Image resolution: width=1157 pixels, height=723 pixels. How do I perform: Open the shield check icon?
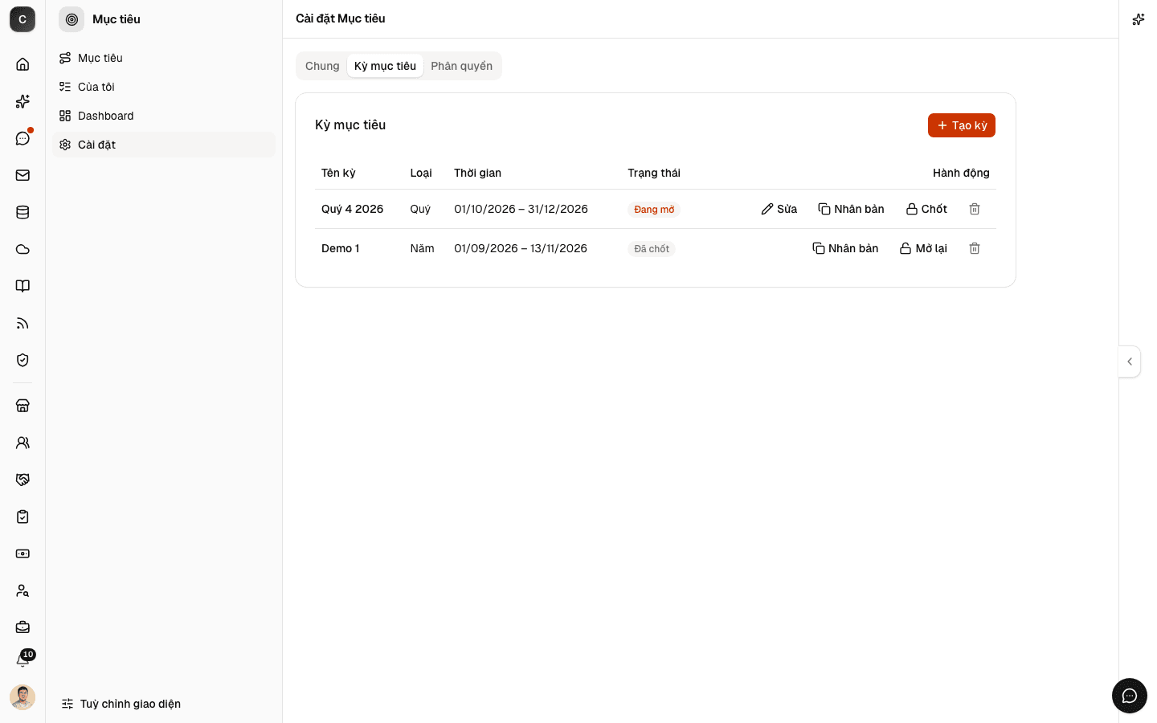pos(22,360)
